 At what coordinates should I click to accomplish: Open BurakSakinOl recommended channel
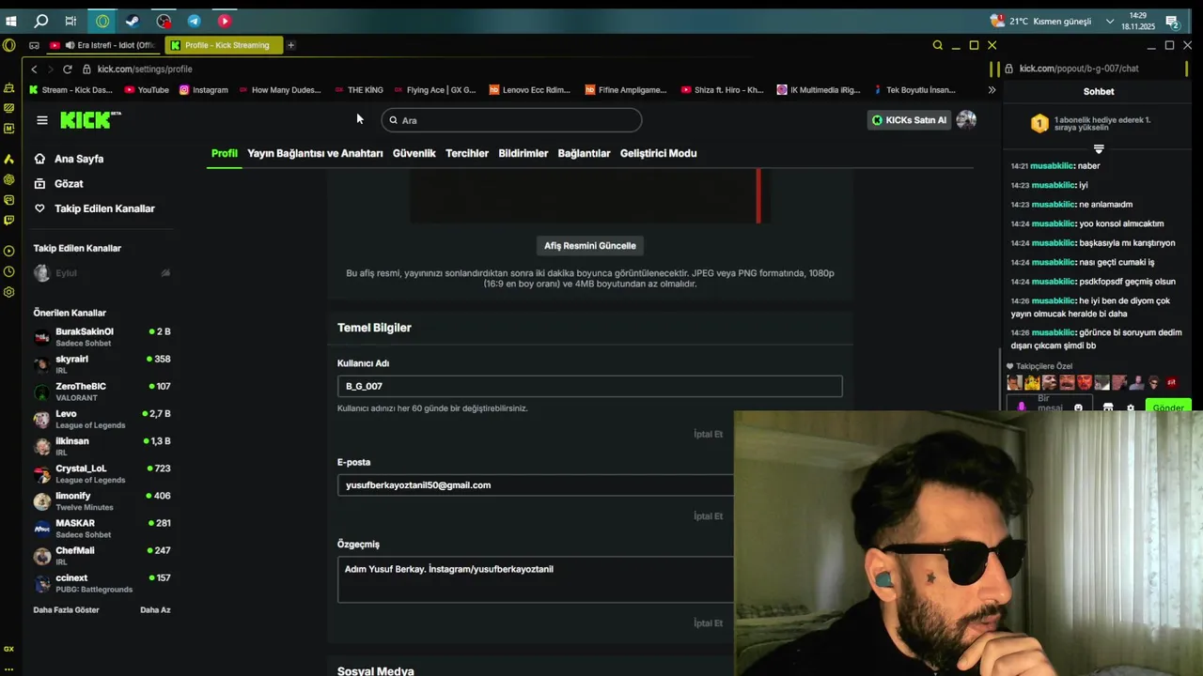click(x=102, y=337)
